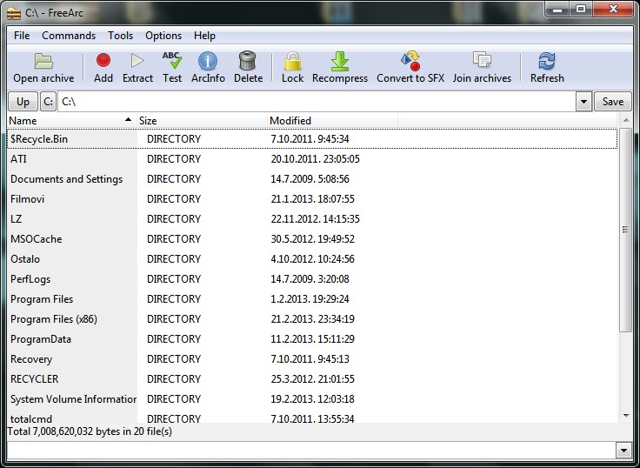Sort by the Modified column header
This screenshot has width=640, height=468.
pyautogui.click(x=333, y=121)
